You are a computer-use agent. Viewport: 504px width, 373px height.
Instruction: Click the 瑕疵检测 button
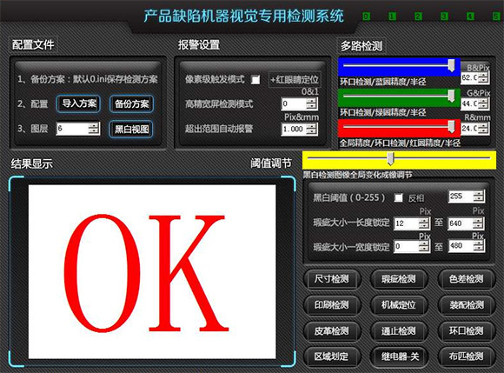tap(399, 278)
